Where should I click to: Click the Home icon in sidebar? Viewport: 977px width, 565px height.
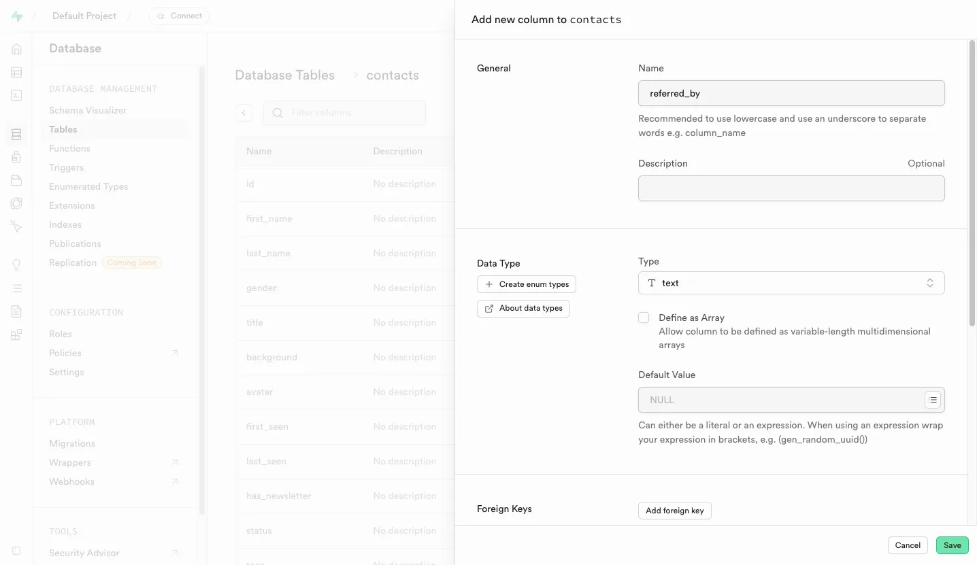click(16, 49)
